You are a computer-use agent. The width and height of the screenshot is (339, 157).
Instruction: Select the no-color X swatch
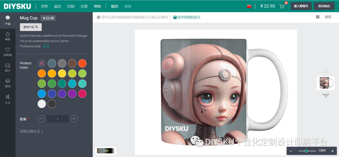click(42, 63)
